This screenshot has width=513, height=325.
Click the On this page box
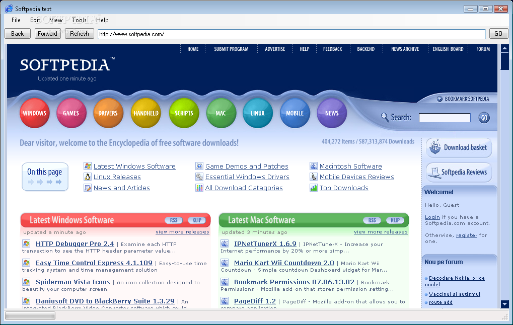coord(45,177)
